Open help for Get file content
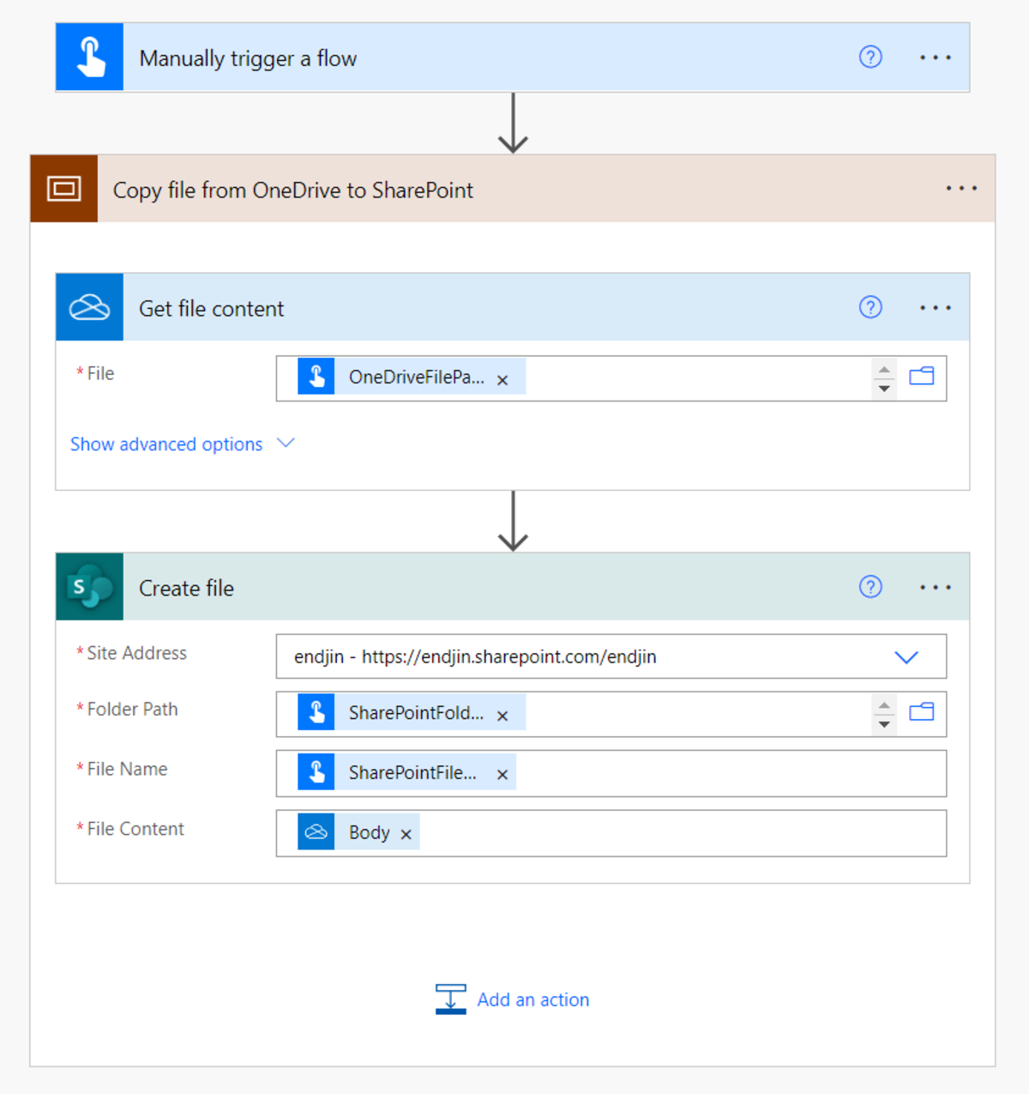The width and height of the screenshot is (1029, 1094). pyautogui.click(x=870, y=307)
